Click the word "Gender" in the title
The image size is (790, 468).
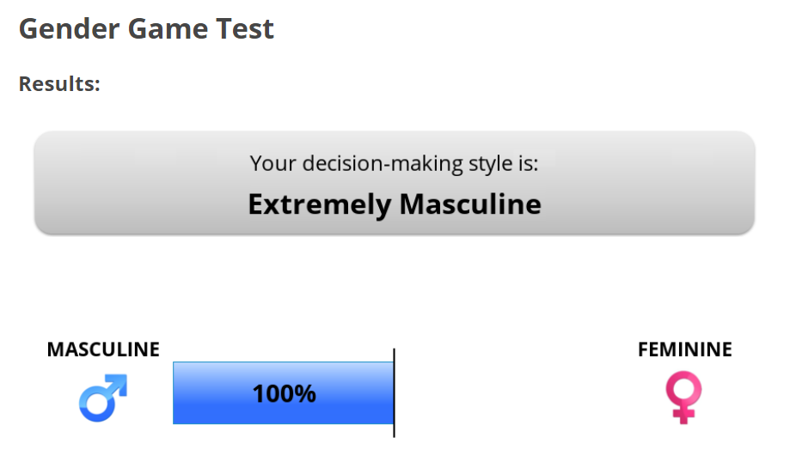70,28
